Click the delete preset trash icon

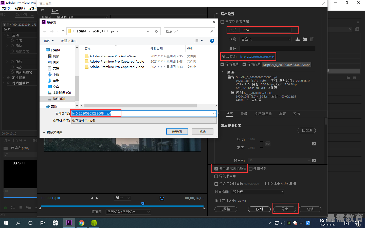click(312, 39)
